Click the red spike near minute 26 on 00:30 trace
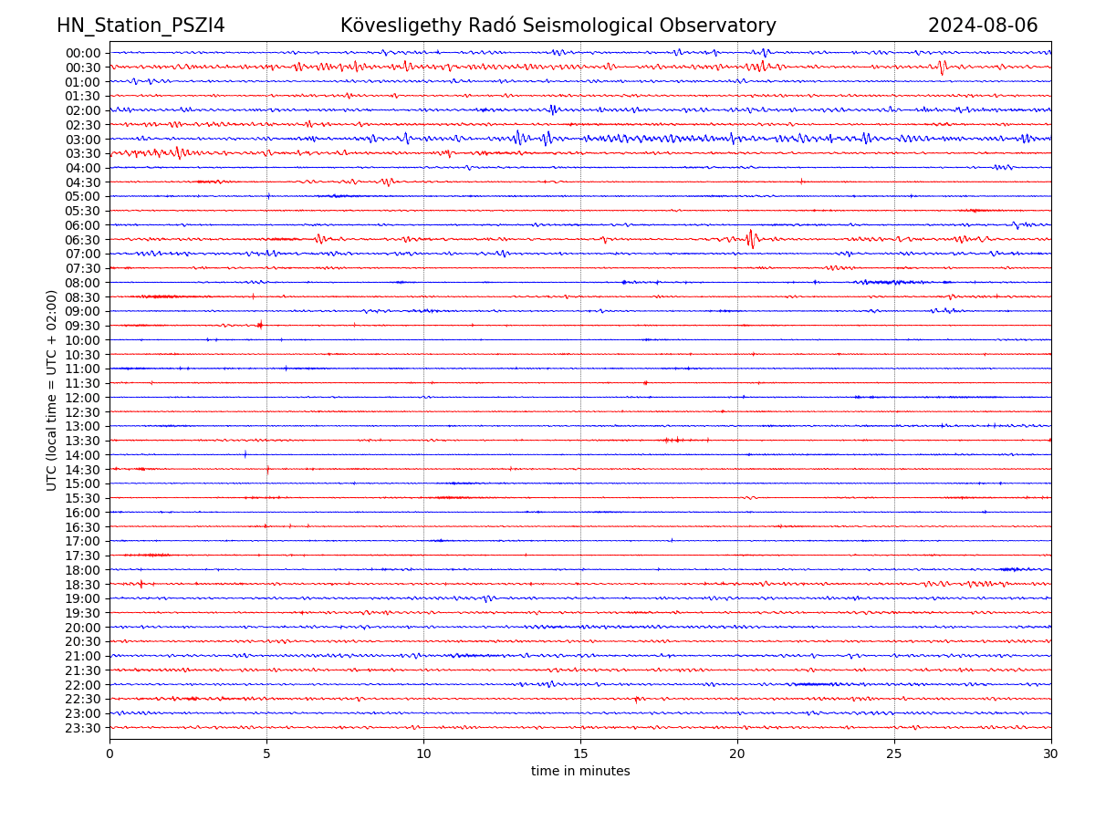Viewport: 1095px width, 821px height. click(942, 67)
